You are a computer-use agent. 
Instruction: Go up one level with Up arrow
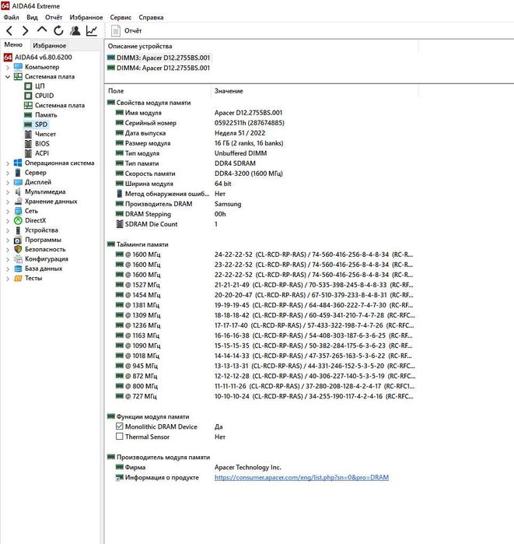coord(42,30)
